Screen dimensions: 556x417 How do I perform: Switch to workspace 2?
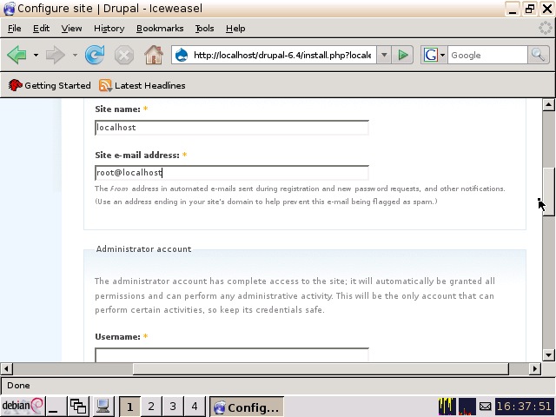(x=151, y=407)
